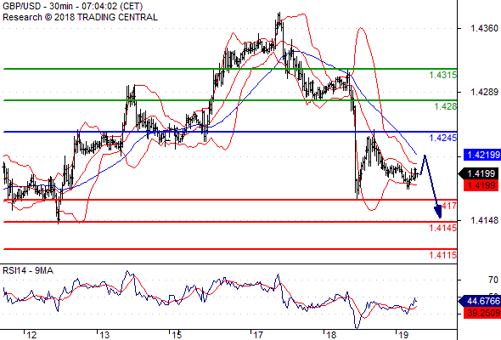This screenshot has width=501, height=340.
Task: Select date 13 on the time axis
Action: tap(104, 335)
